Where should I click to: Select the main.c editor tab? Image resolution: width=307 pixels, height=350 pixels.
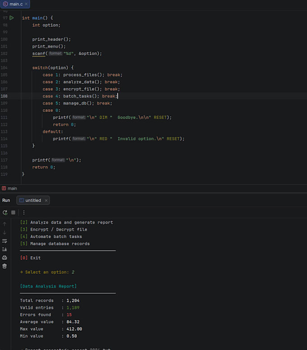(15, 4)
